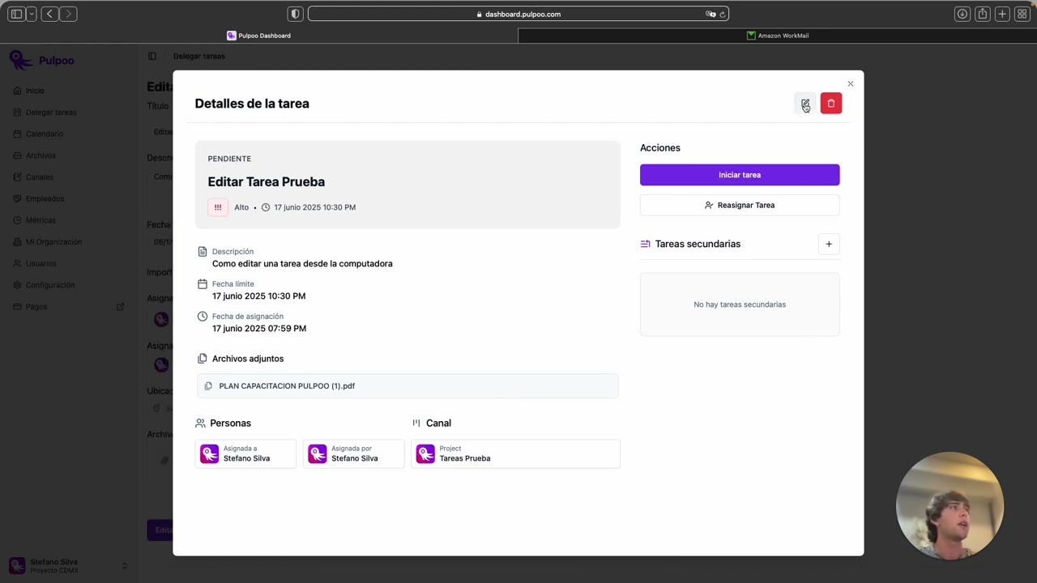Click the Safari address bar
This screenshot has width=1037, height=583.
click(x=518, y=14)
